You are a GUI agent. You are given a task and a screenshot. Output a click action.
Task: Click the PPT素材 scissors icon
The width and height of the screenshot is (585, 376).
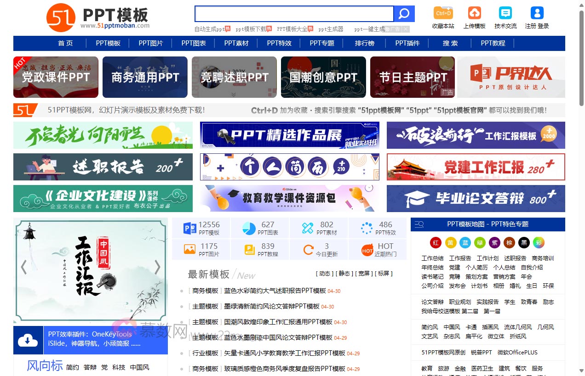click(x=306, y=228)
